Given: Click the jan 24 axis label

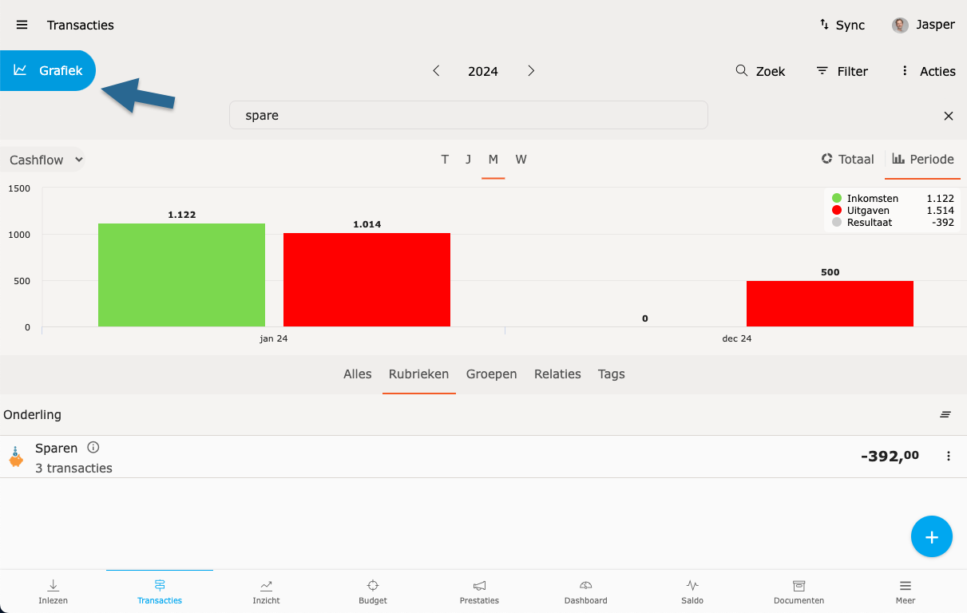Looking at the screenshot, I should tap(273, 338).
